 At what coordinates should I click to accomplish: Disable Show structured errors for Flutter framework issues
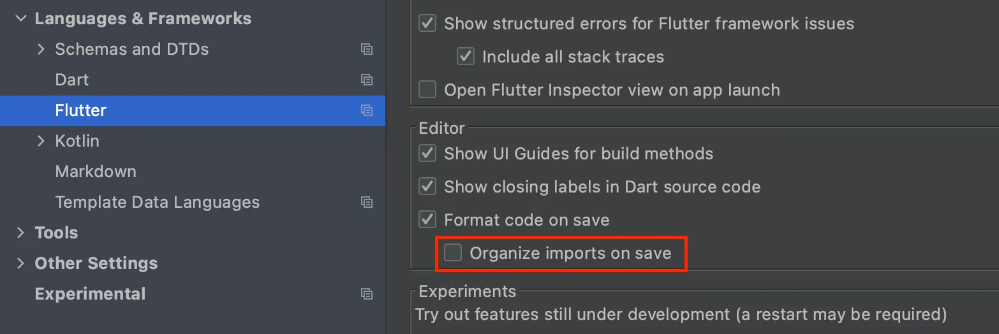427,24
